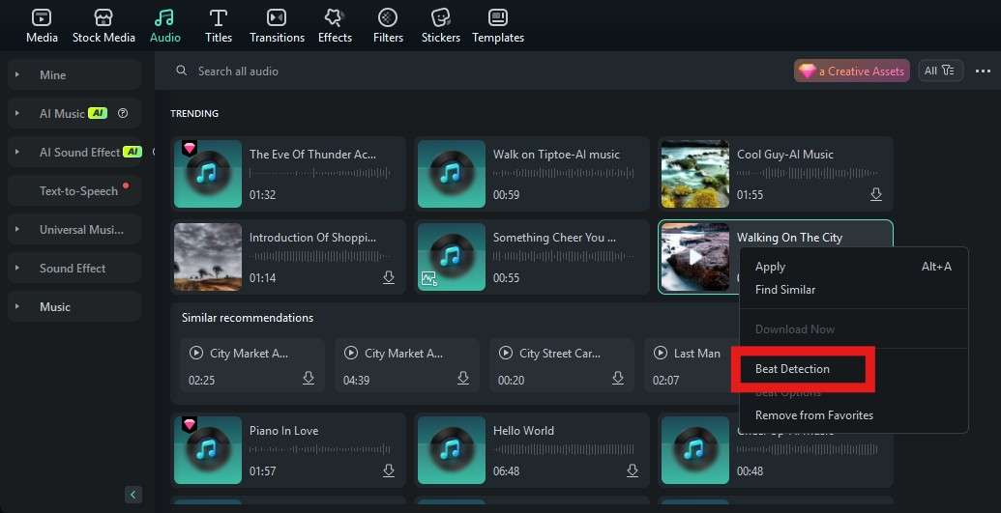The image size is (1001, 513).
Task: Download the City Street Car recommendation
Action: (618, 379)
